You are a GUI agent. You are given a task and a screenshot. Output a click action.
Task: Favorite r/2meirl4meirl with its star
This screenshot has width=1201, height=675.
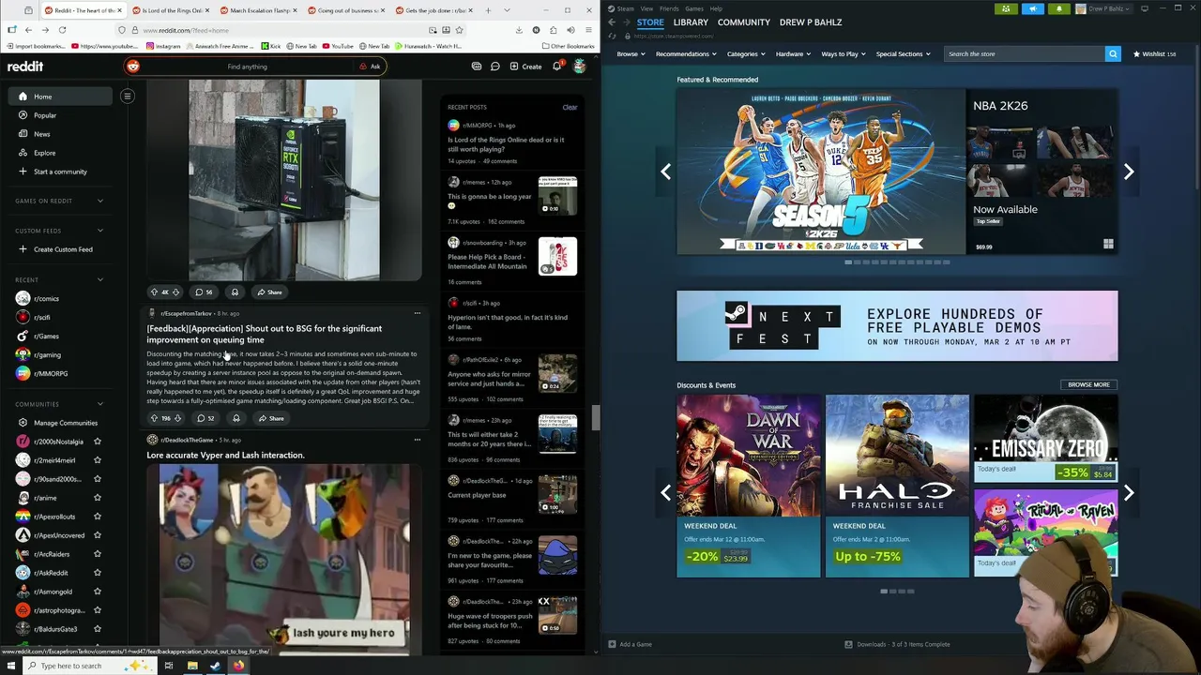tap(98, 460)
